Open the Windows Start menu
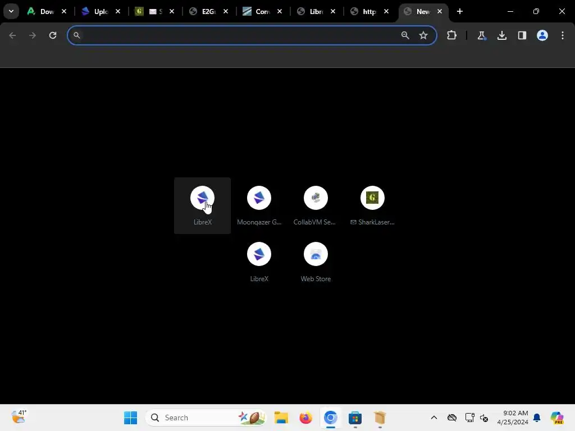 (x=130, y=418)
